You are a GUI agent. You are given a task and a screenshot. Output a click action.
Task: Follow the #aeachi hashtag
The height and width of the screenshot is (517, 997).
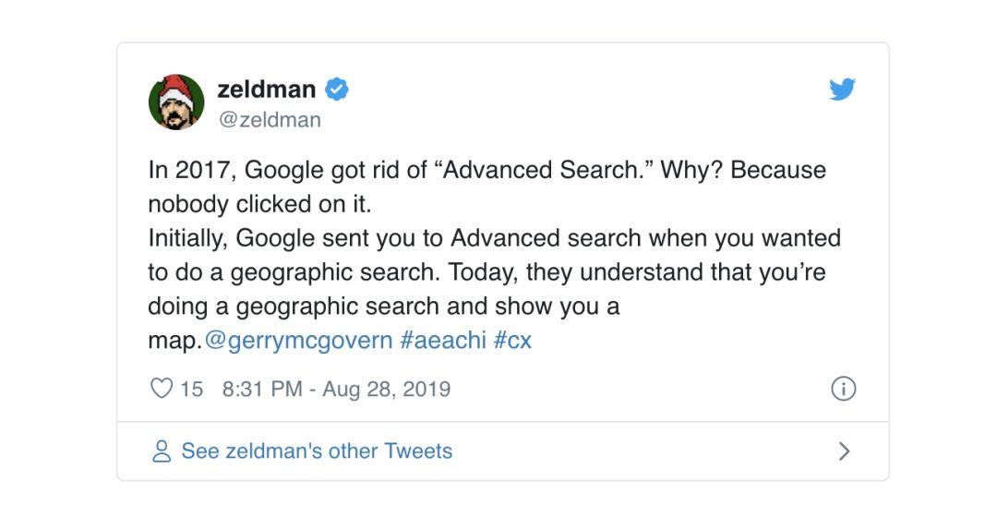click(x=443, y=341)
